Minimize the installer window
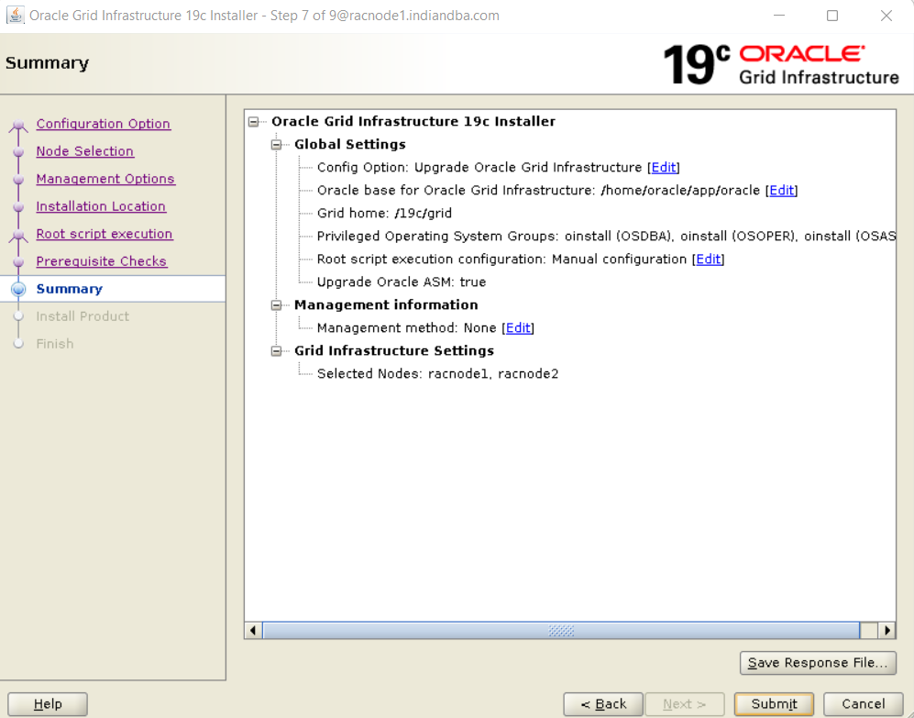Viewport: 914px width, 718px height. pyautogui.click(x=778, y=16)
